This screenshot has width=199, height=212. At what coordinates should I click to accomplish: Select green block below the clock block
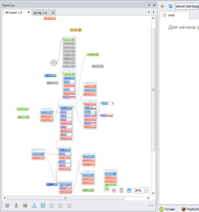pyautogui.click(x=24, y=117)
